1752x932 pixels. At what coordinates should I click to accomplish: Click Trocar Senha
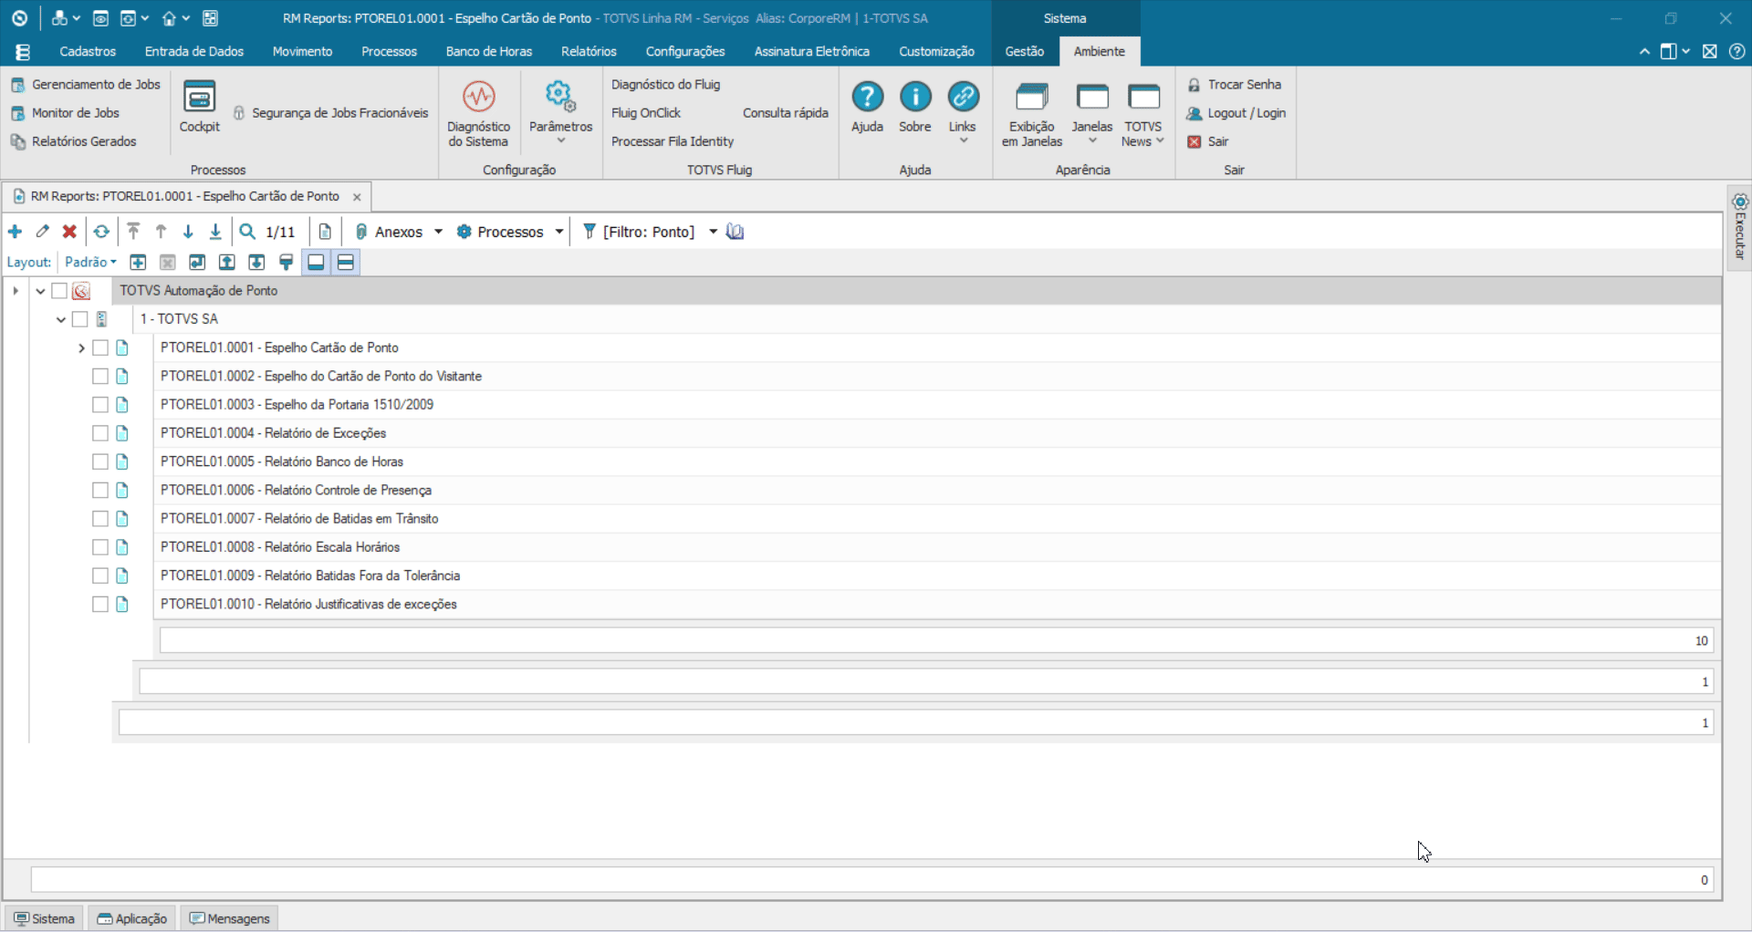(x=1234, y=85)
